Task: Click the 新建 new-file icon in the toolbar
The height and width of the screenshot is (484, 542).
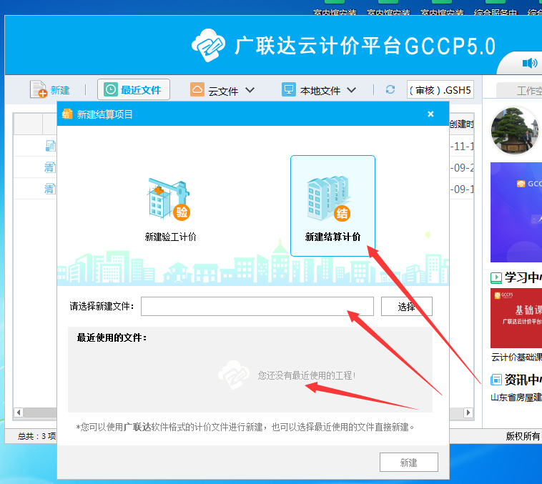Action: 39,89
